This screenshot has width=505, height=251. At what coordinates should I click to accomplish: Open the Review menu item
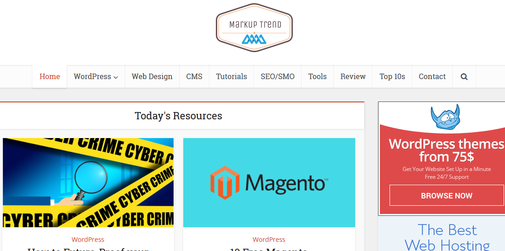click(x=353, y=76)
